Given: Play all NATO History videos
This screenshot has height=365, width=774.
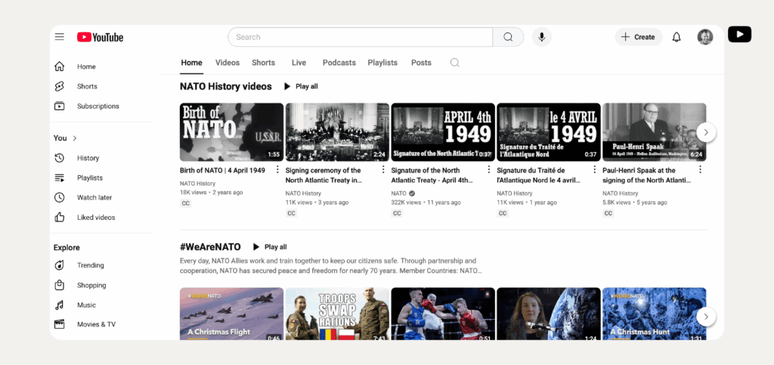Looking at the screenshot, I should [x=301, y=86].
